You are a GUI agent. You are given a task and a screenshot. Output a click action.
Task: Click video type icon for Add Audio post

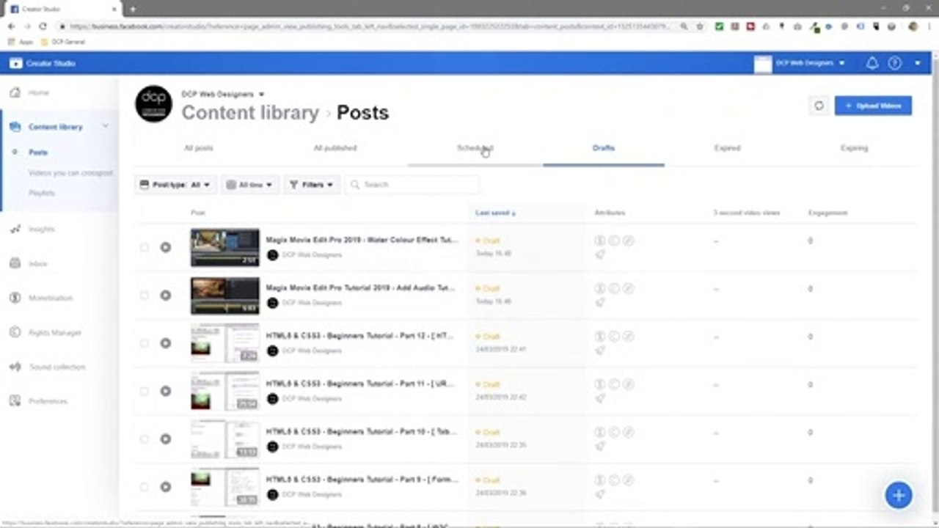(166, 296)
